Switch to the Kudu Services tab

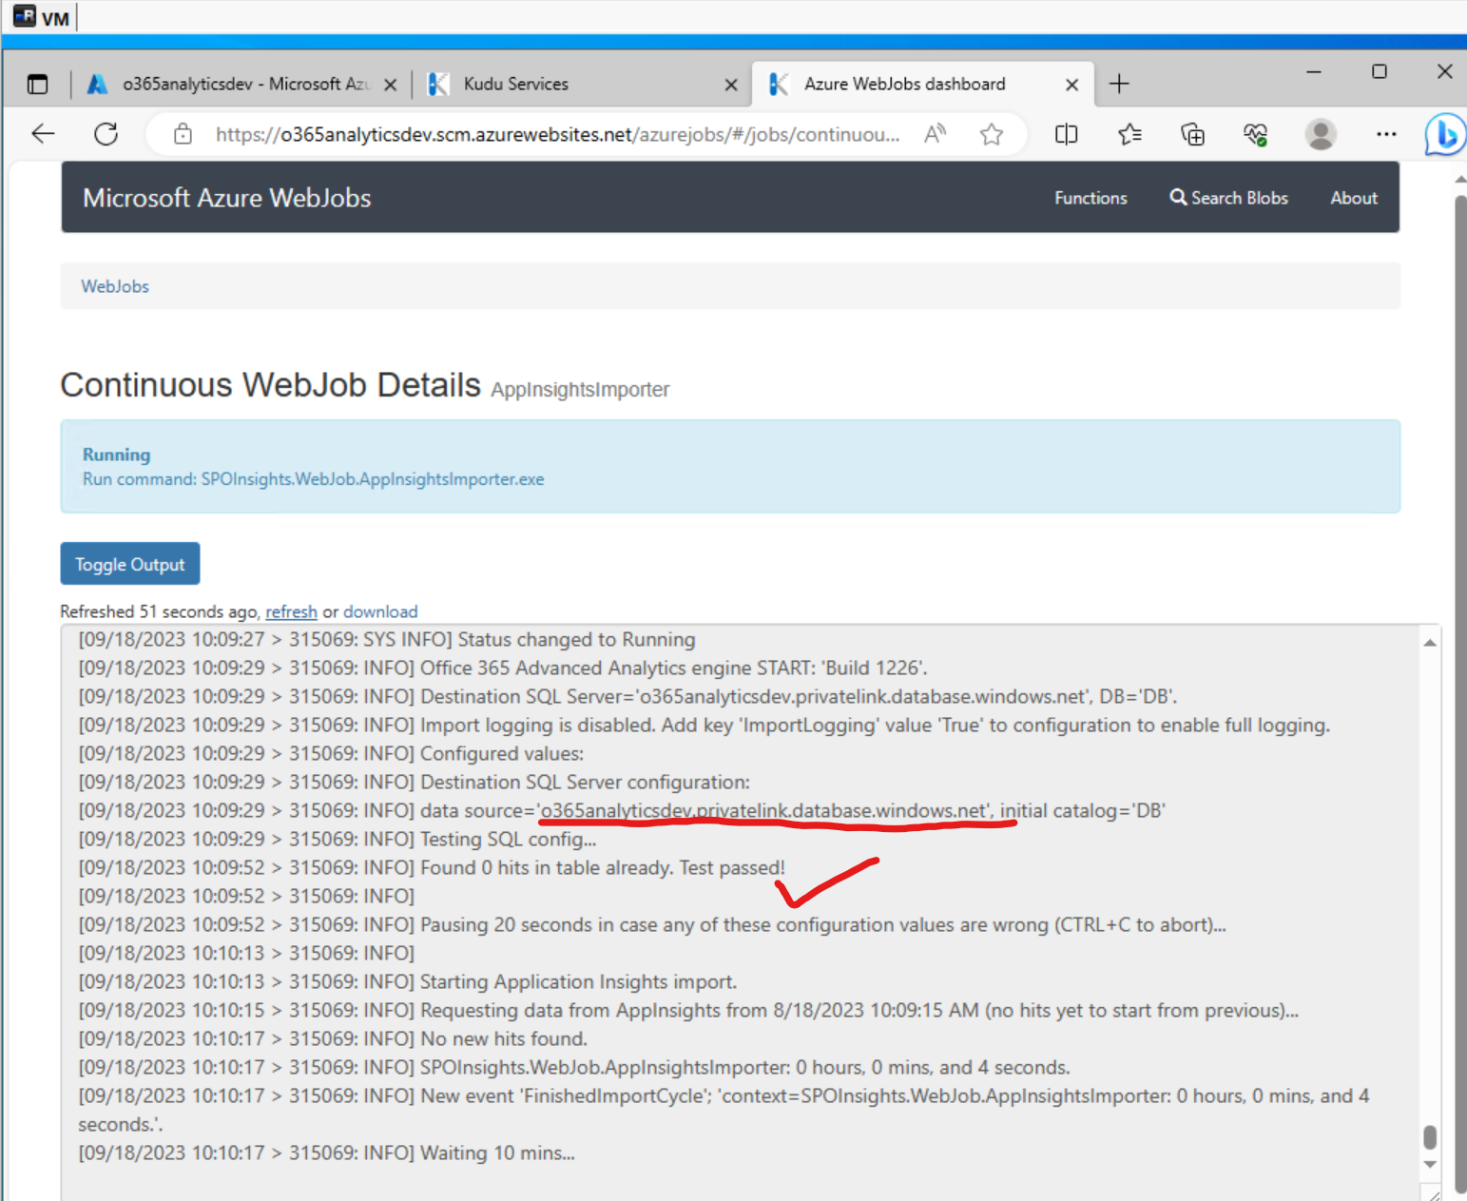coord(515,85)
